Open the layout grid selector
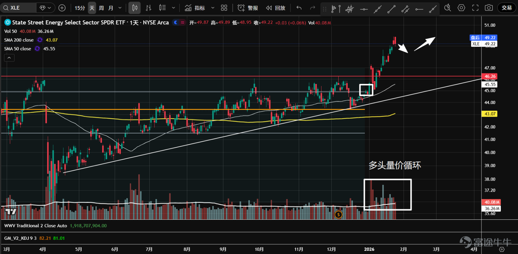This screenshot has height=254, width=518. [x=224, y=8]
